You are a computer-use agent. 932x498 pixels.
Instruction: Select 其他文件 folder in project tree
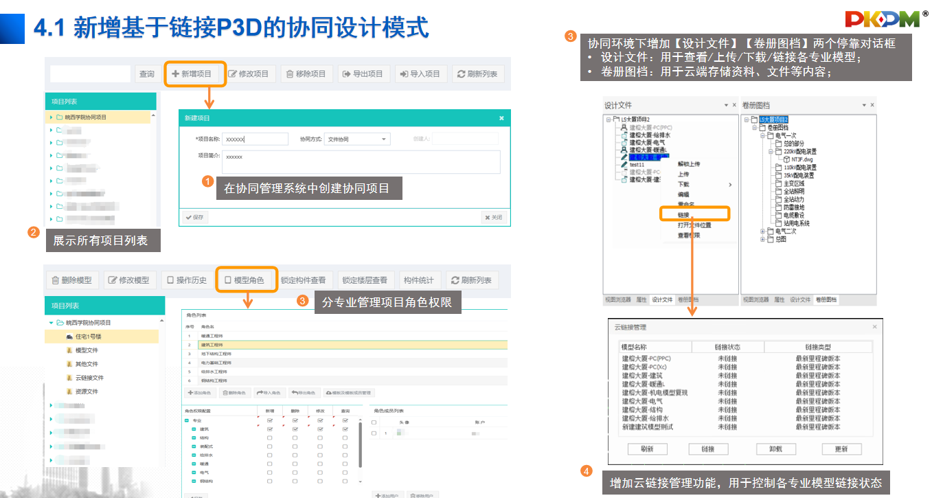click(x=87, y=364)
